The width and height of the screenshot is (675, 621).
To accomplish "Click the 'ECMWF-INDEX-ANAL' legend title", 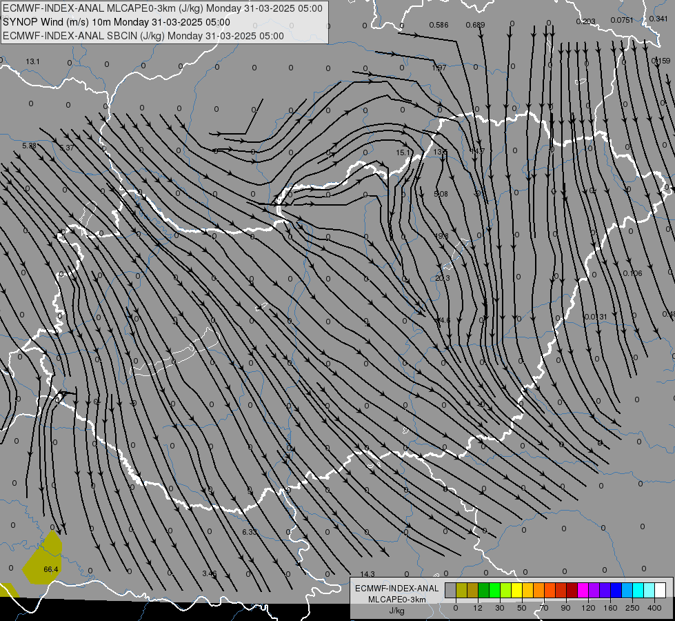I will pos(397,589).
